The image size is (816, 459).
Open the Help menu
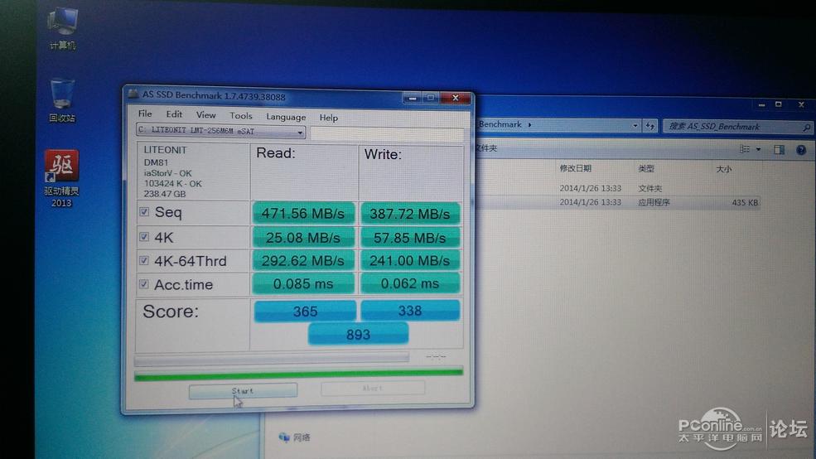(x=328, y=118)
